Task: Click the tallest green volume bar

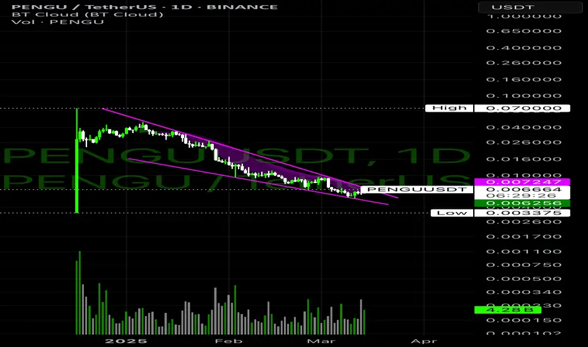Action: point(79,293)
